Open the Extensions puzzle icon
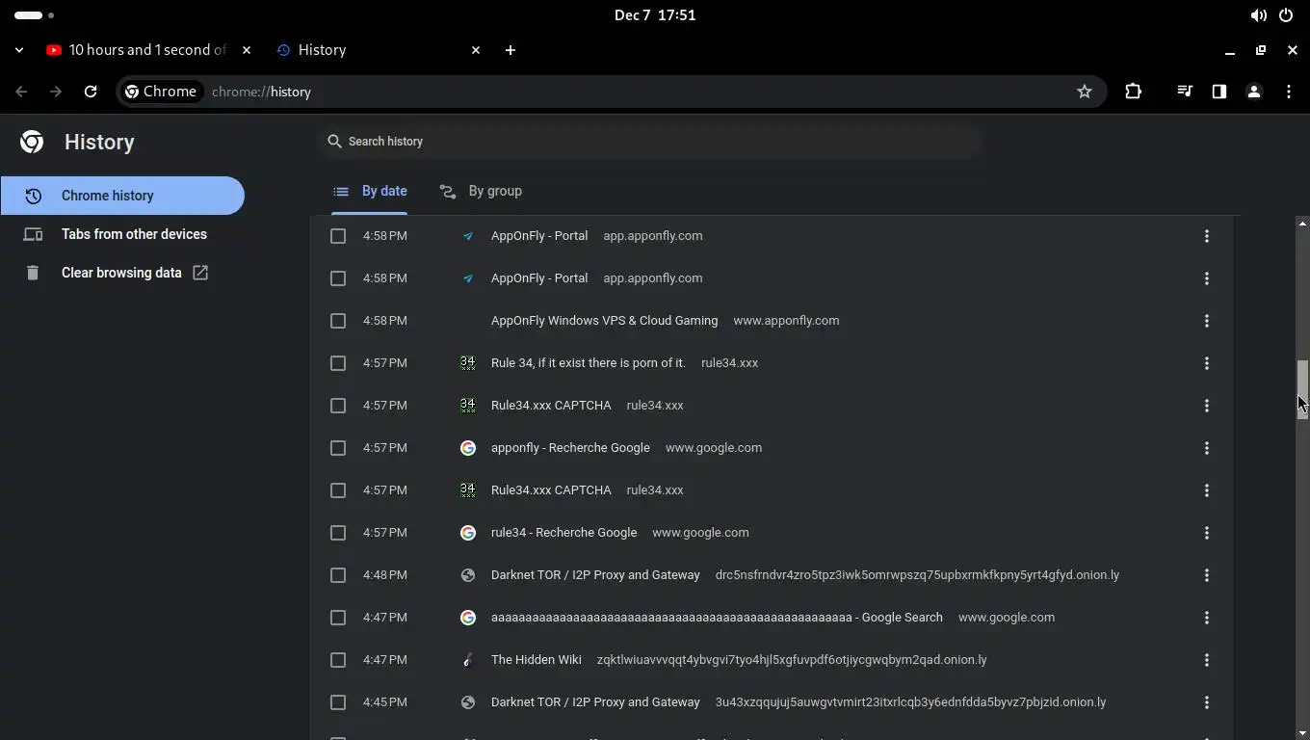The image size is (1310, 740). (x=1133, y=92)
